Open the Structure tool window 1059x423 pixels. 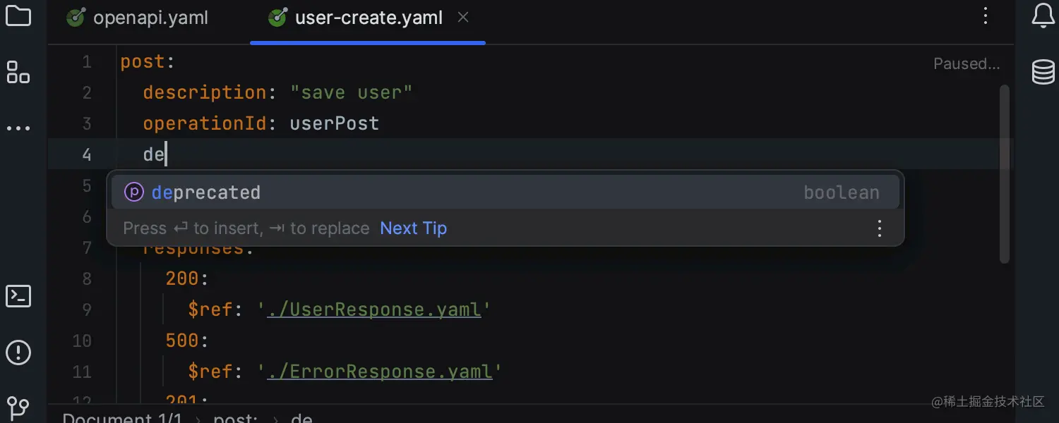click(x=18, y=73)
